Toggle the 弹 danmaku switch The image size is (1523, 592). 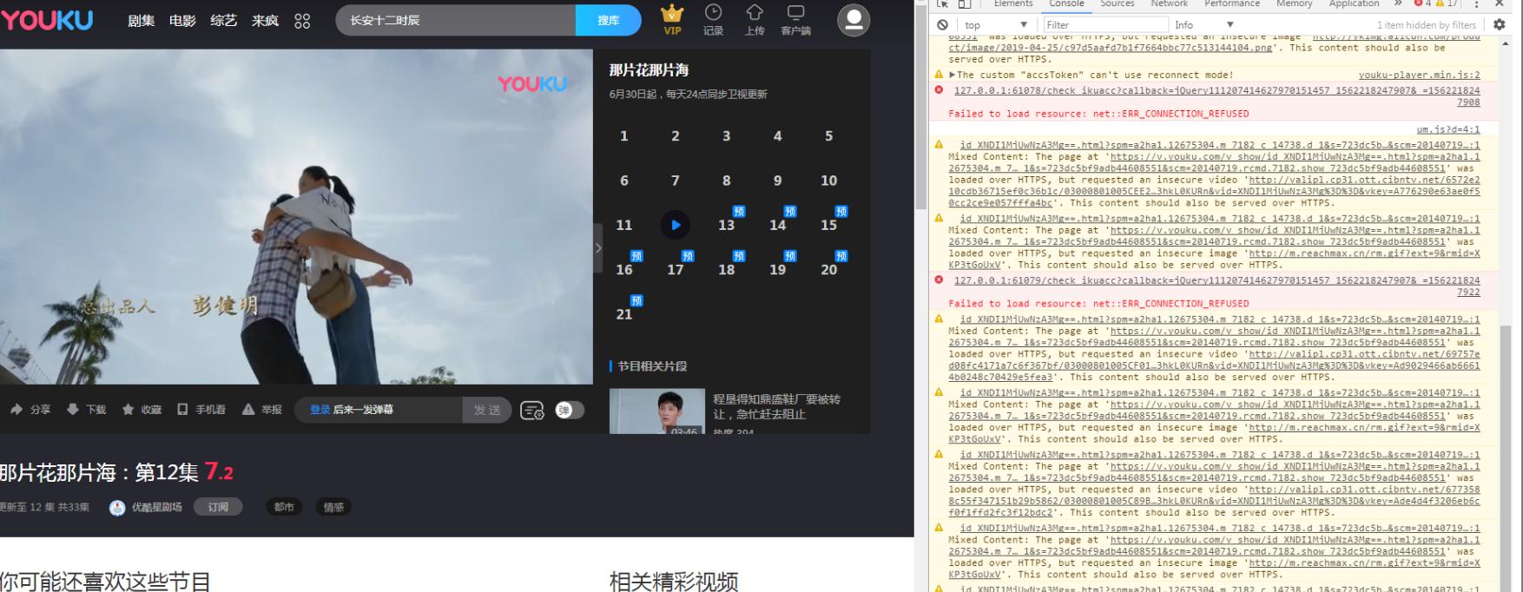pyautogui.click(x=570, y=410)
